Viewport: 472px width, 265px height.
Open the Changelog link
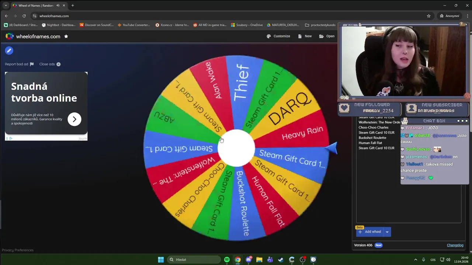pyautogui.click(x=455, y=245)
